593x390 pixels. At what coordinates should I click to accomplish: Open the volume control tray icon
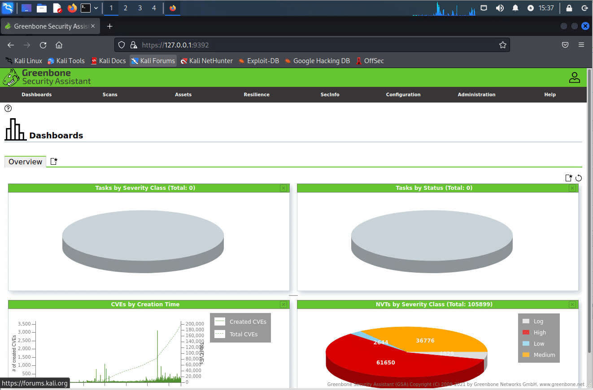pyautogui.click(x=500, y=8)
